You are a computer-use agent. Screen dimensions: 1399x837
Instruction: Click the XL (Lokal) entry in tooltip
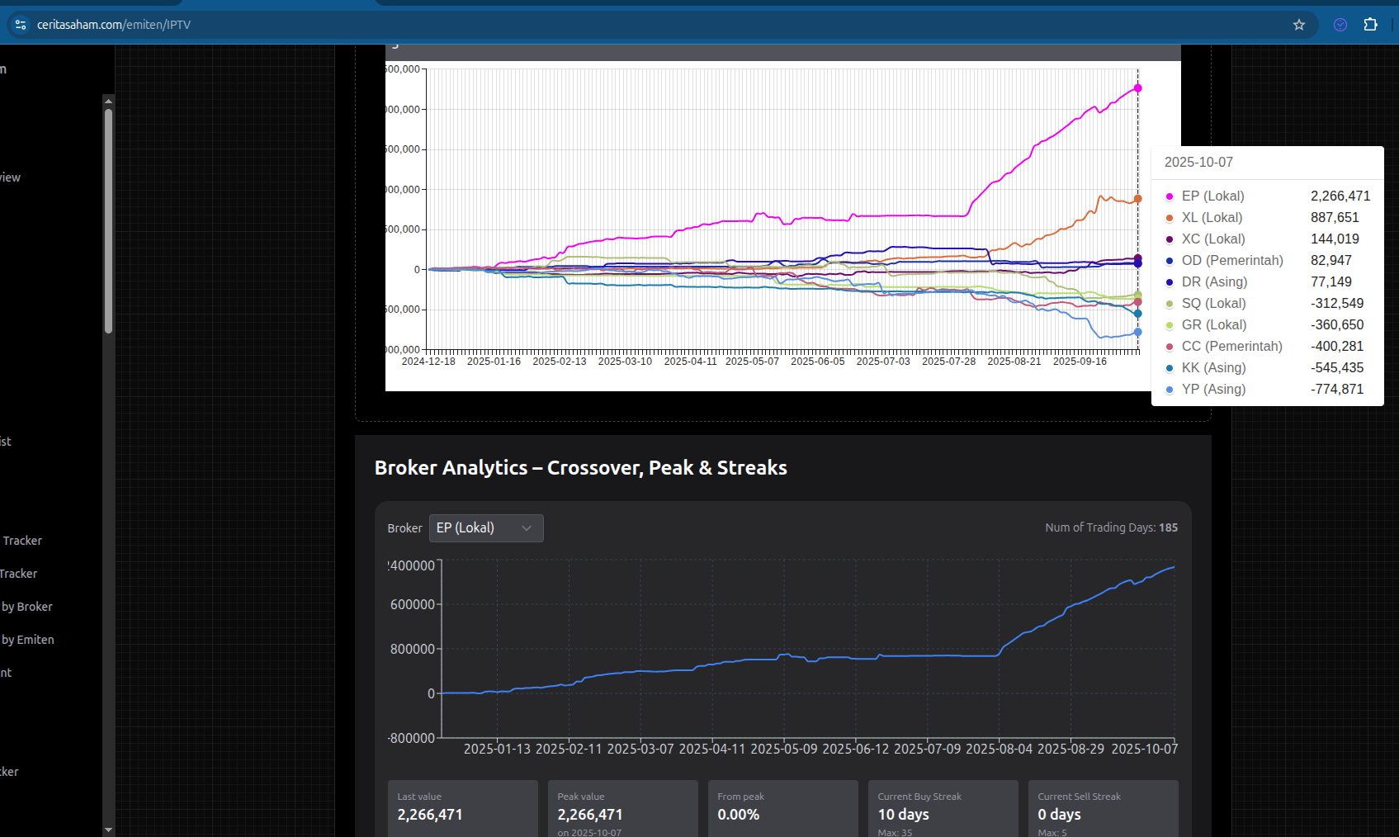pyautogui.click(x=1212, y=218)
